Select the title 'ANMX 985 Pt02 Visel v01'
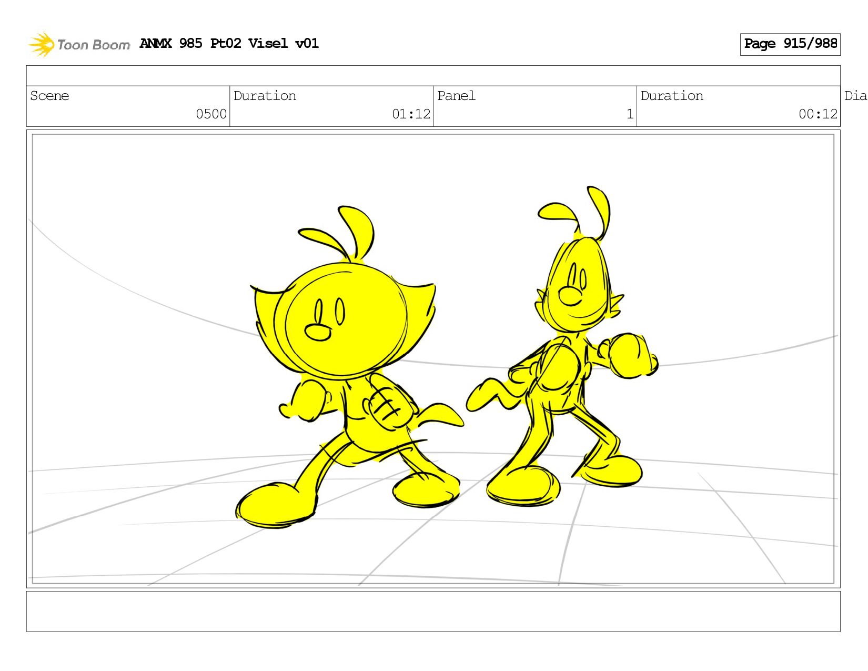The image size is (868, 671). (x=229, y=44)
